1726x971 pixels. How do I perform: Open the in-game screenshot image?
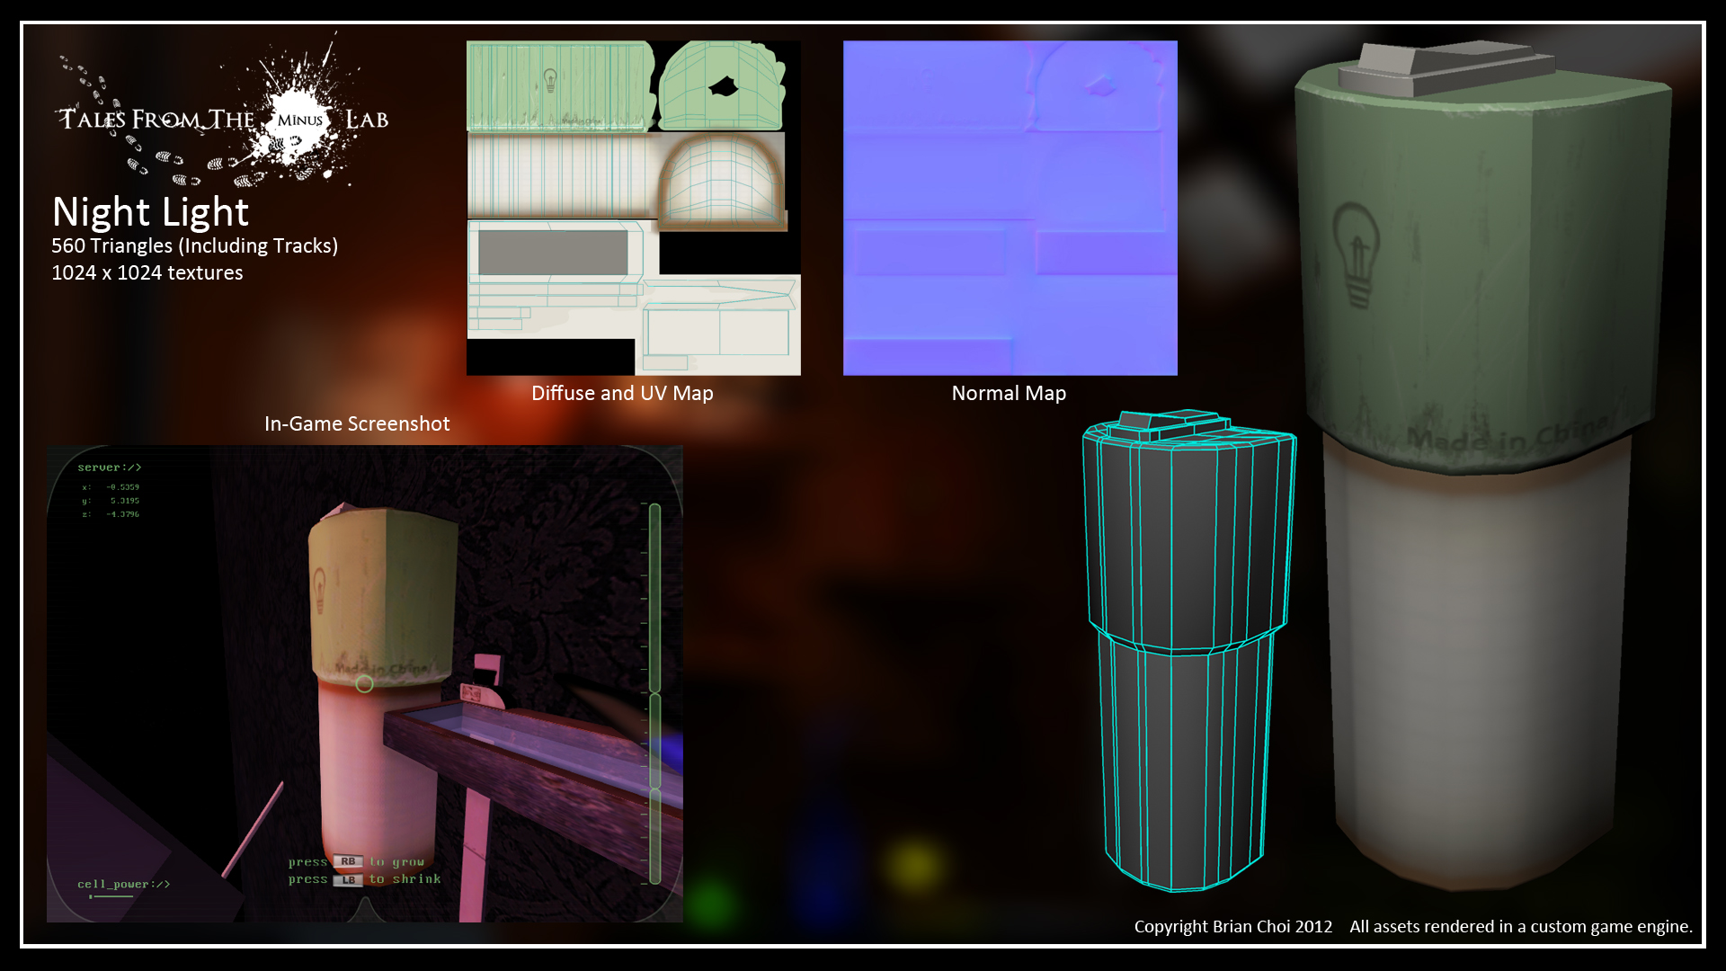tap(365, 683)
